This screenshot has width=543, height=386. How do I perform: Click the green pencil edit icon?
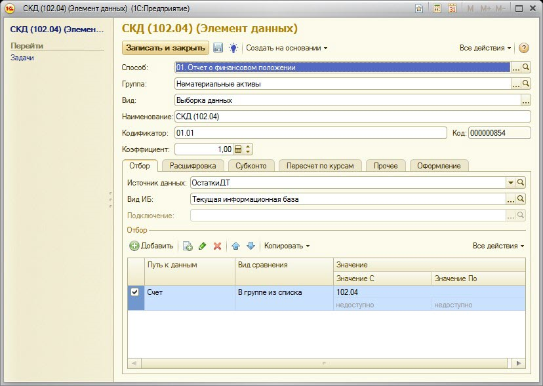pos(202,246)
